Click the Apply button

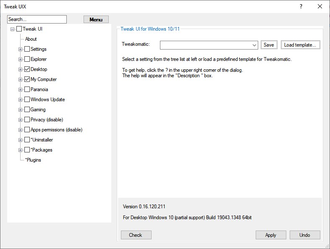[271, 235]
